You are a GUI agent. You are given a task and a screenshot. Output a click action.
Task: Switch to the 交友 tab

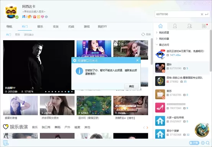56,27
